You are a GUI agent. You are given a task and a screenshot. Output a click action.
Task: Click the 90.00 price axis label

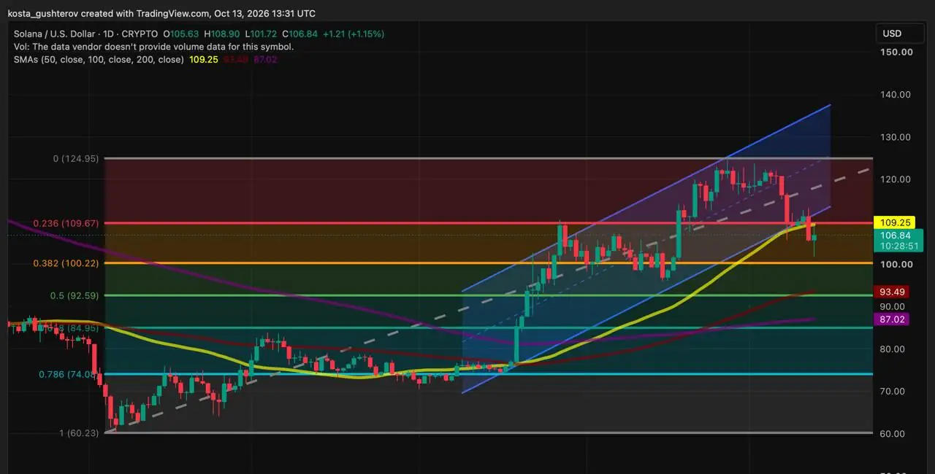point(892,306)
